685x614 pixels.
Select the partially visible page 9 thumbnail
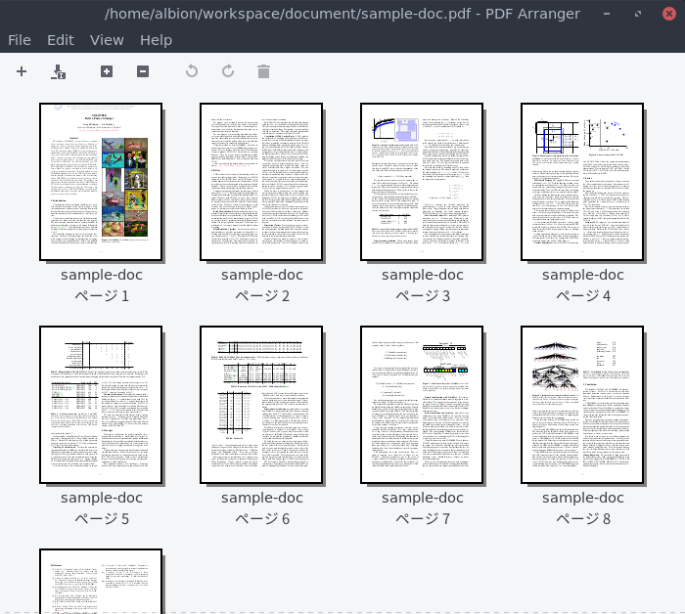[x=100, y=582]
